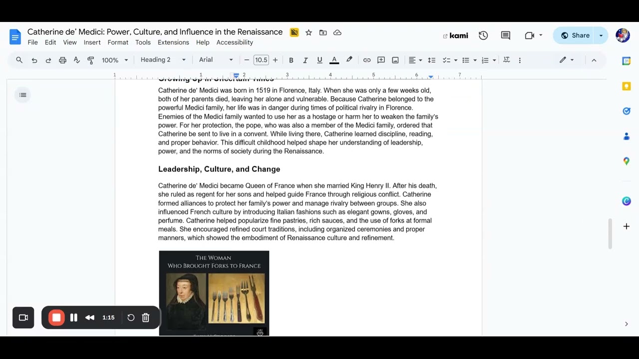Open the zoom level dropdown
The width and height of the screenshot is (639, 359).
point(115,60)
